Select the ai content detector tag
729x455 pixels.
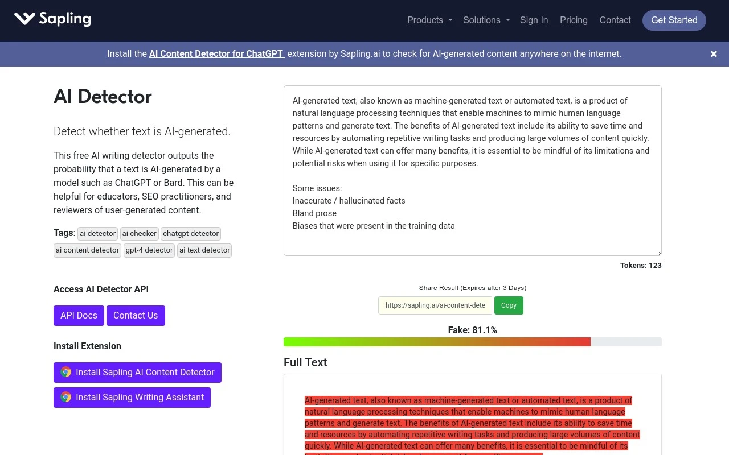coord(88,250)
